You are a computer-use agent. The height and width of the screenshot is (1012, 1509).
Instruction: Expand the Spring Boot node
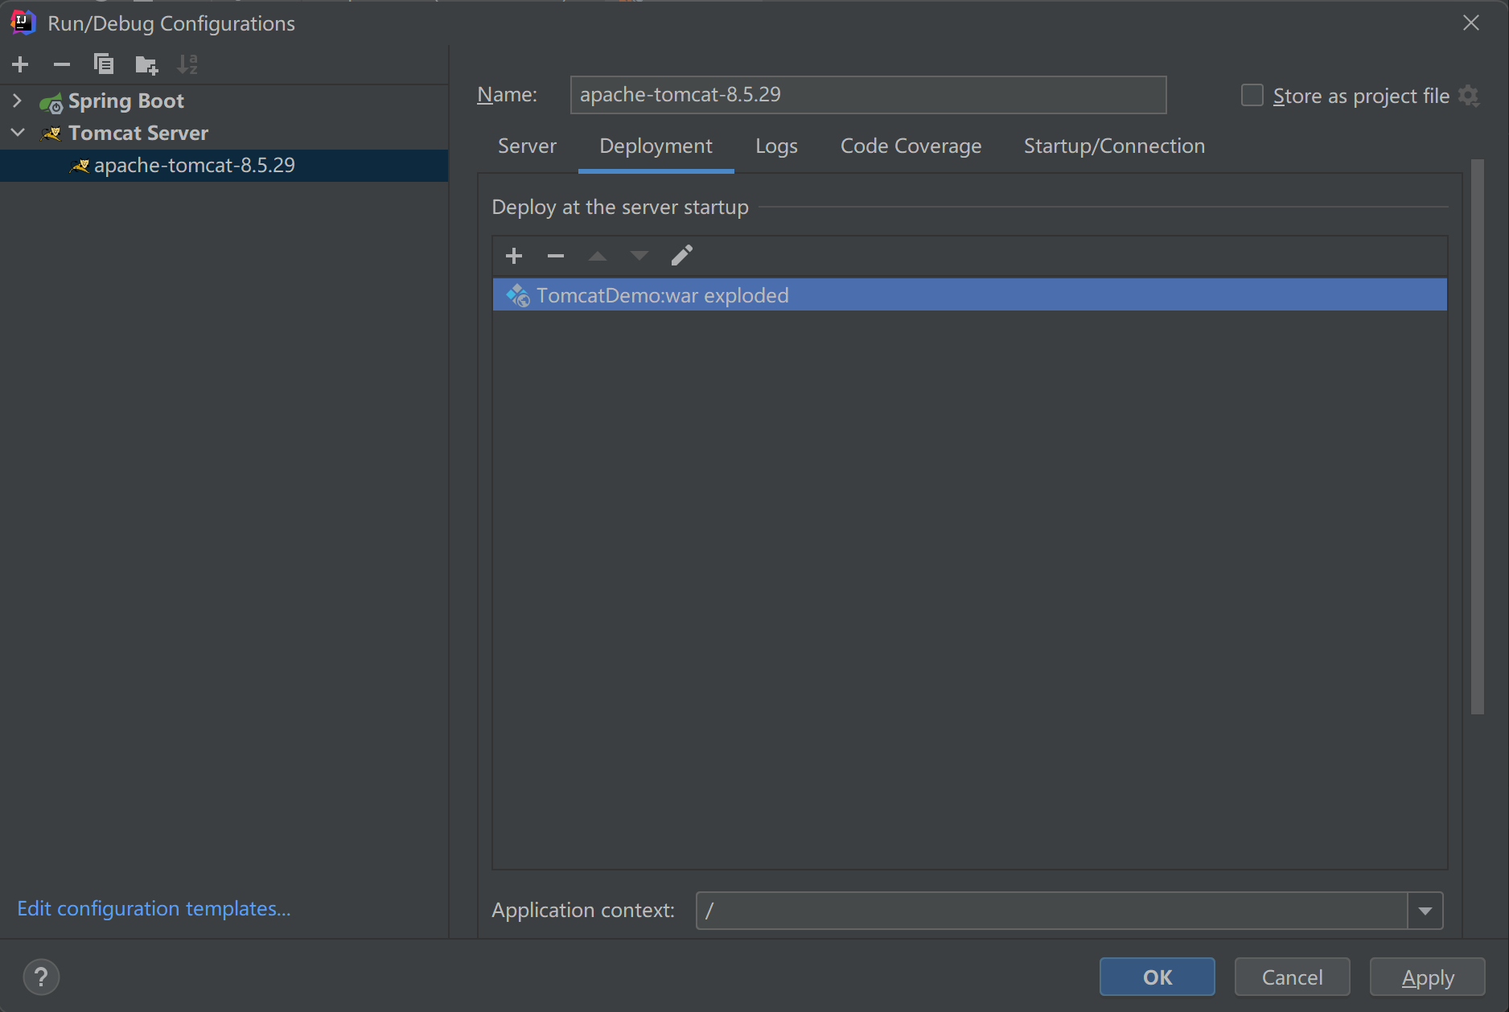pyautogui.click(x=17, y=101)
